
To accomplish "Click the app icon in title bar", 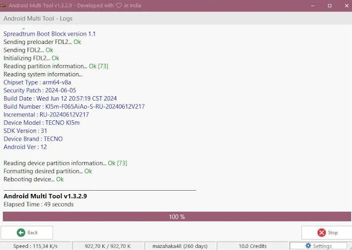I will [x=3, y=5].
